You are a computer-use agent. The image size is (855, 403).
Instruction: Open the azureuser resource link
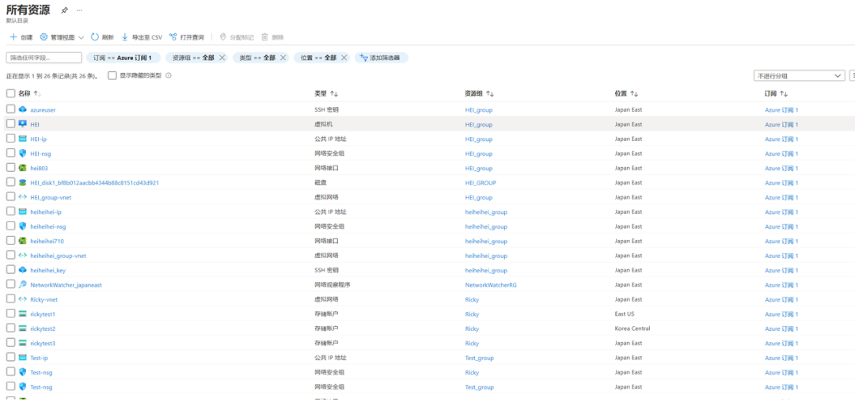pos(43,109)
